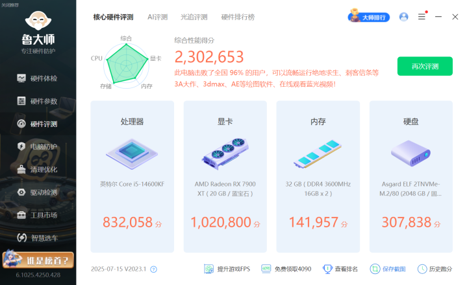Screen dimensions: 467x285
Task: Click the 免费领取4090 icon
Action: pyautogui.click(x=266, y=269)
